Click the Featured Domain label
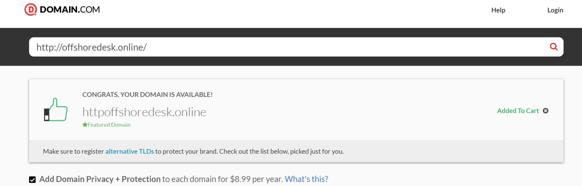This screenshot has width=582, height=186. (109, 125)
